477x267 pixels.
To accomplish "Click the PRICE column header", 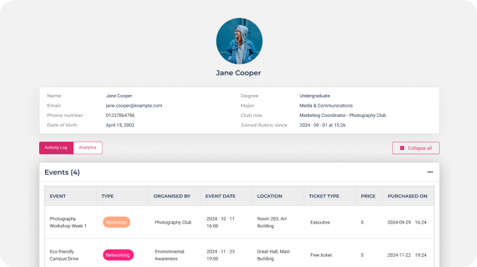I will tap(368, 196).
